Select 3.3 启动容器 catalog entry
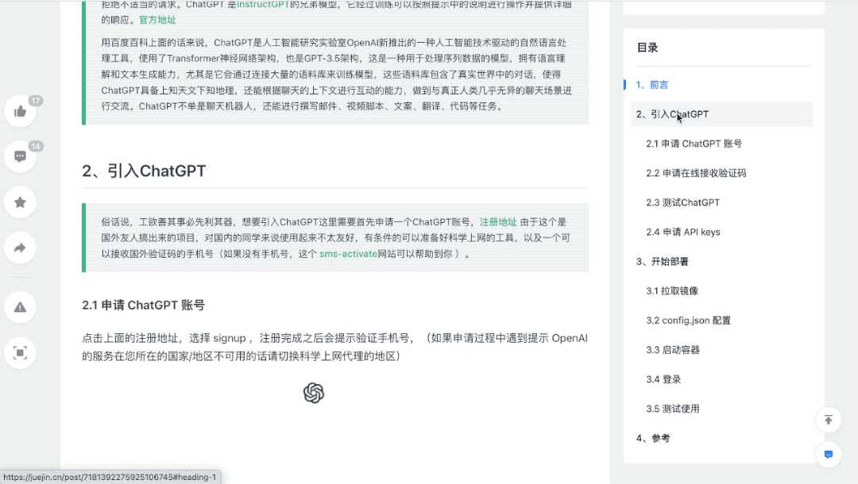The image size is (858, 484). (673, 350)
